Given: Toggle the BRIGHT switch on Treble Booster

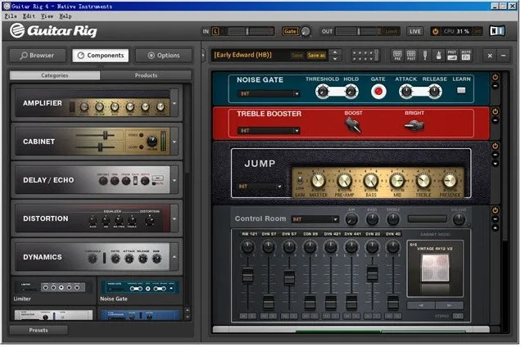Looking at the screenshot, I should coord(414,126).
